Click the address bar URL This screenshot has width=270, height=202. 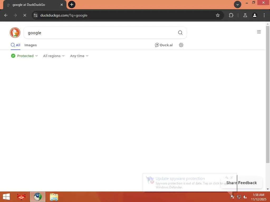click(64, 15)
